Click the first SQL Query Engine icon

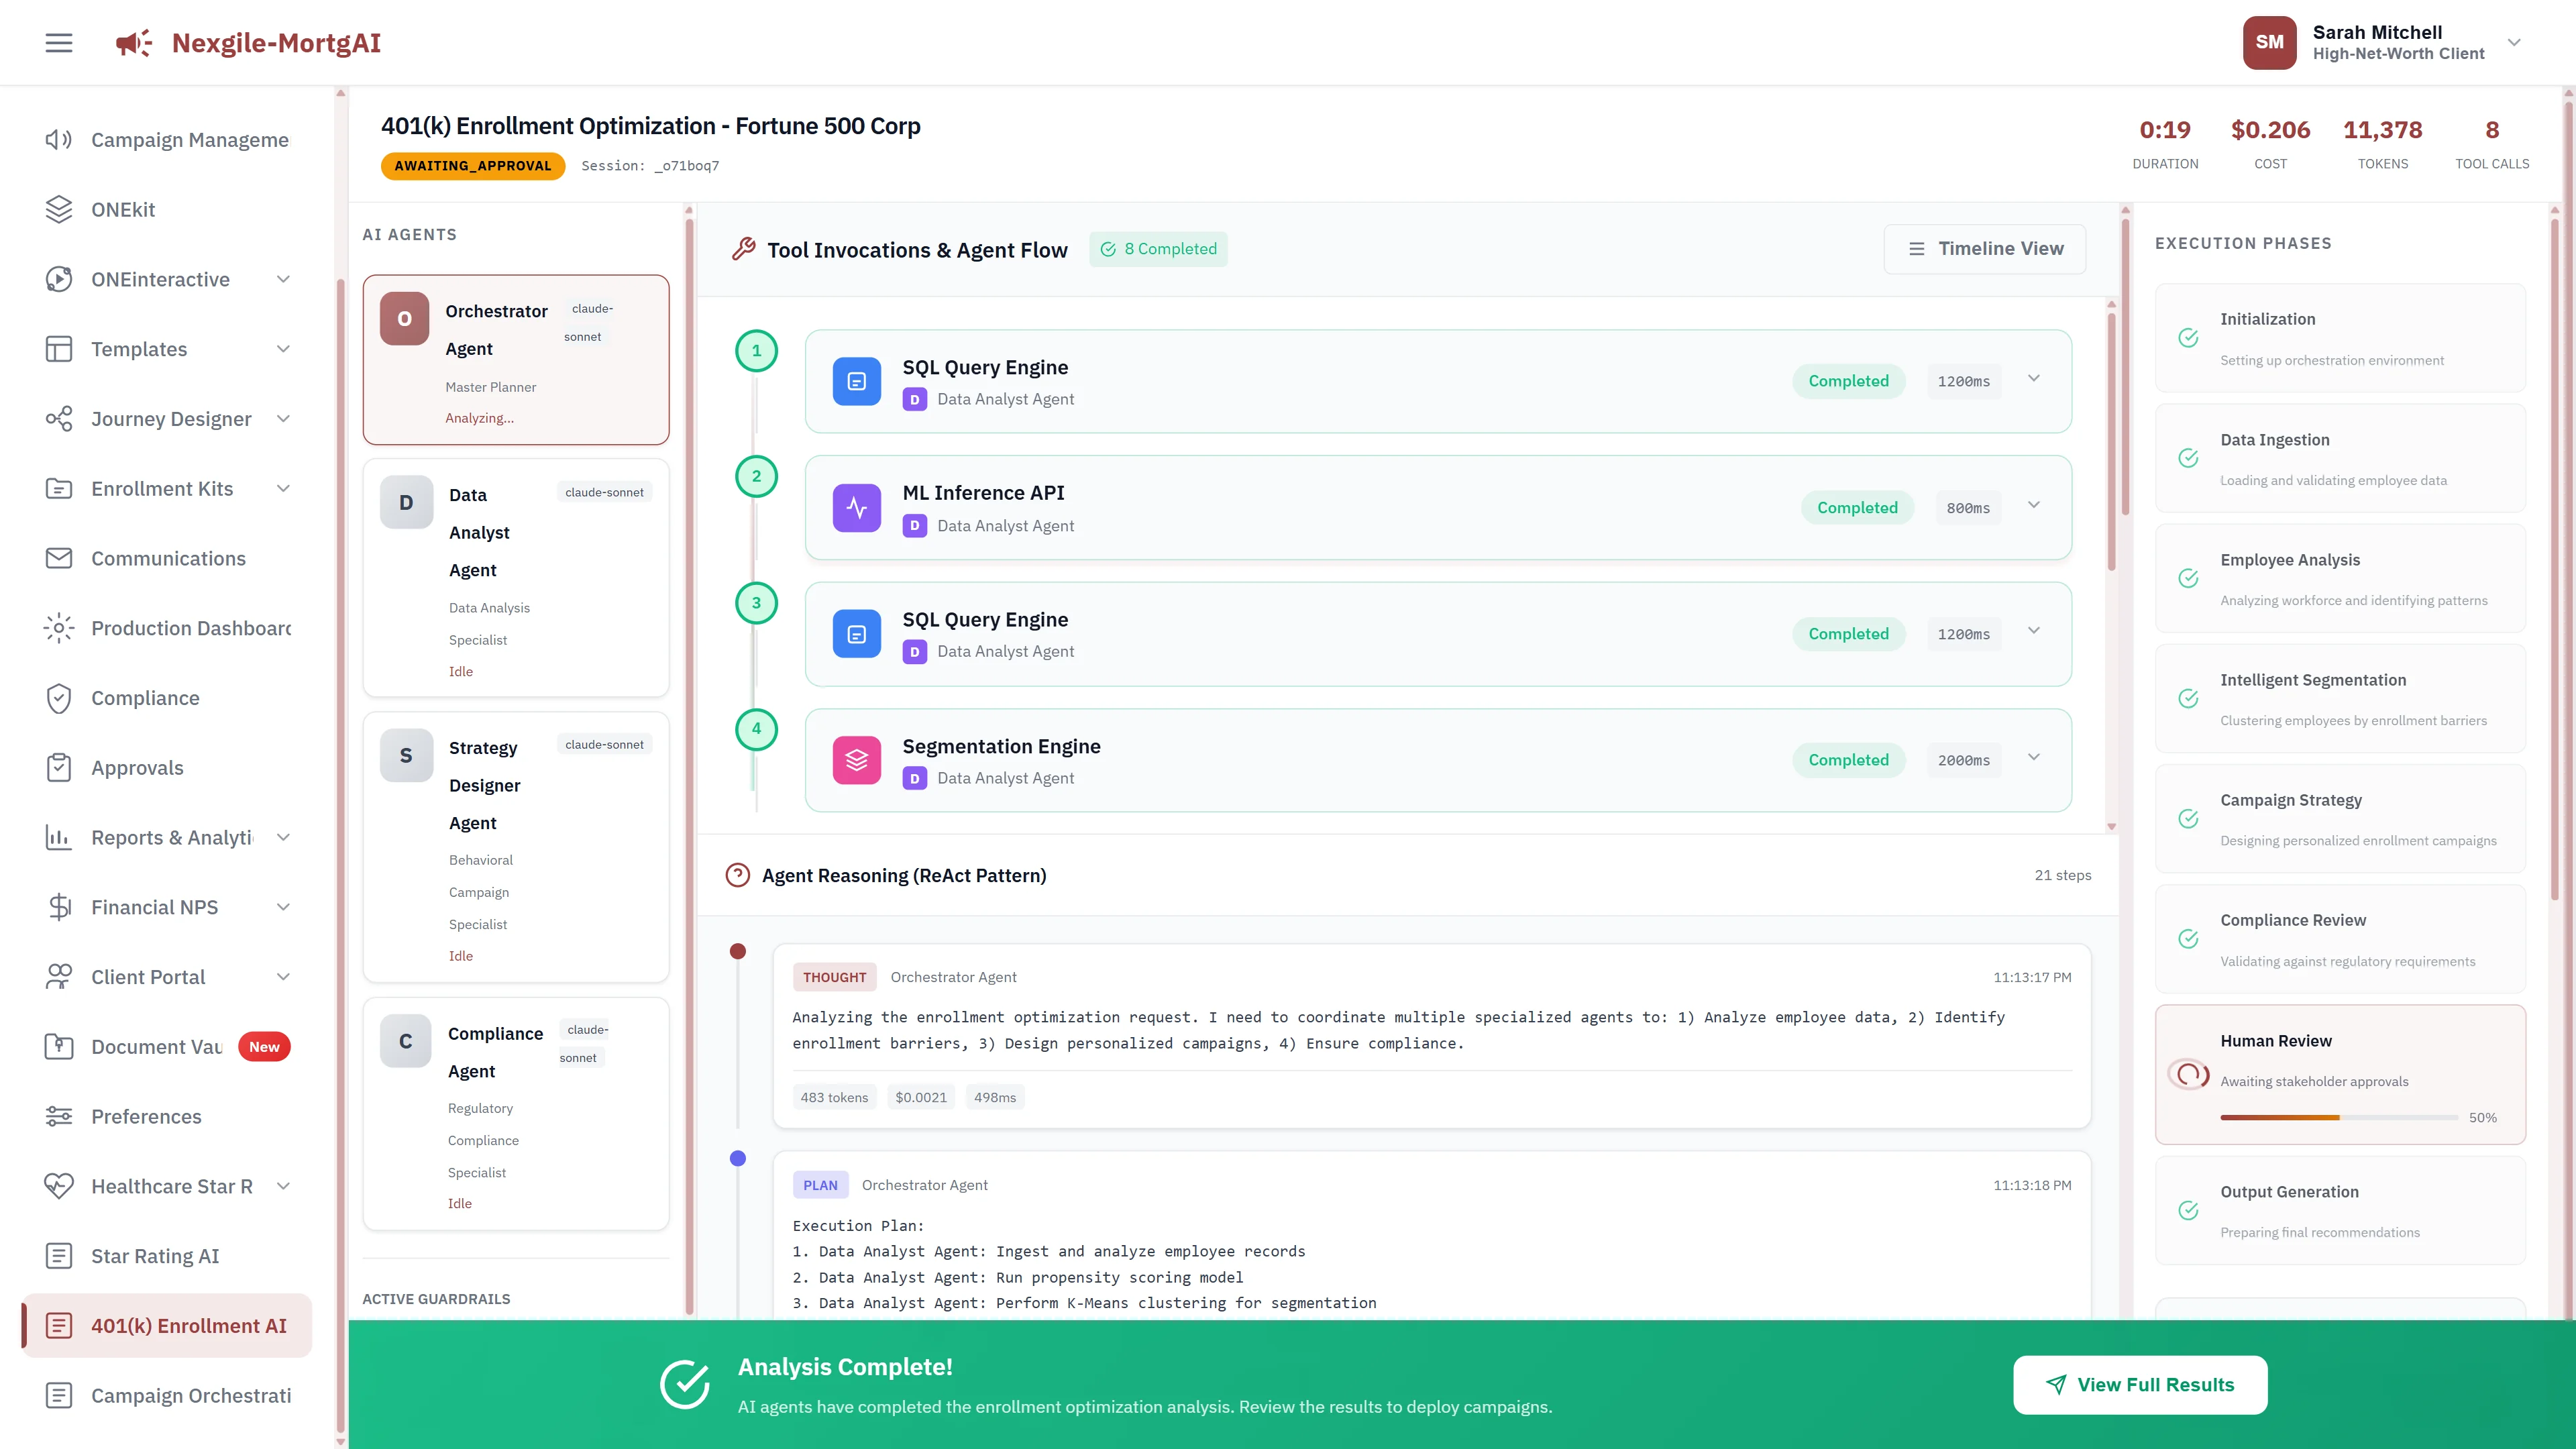click(856, 381)
